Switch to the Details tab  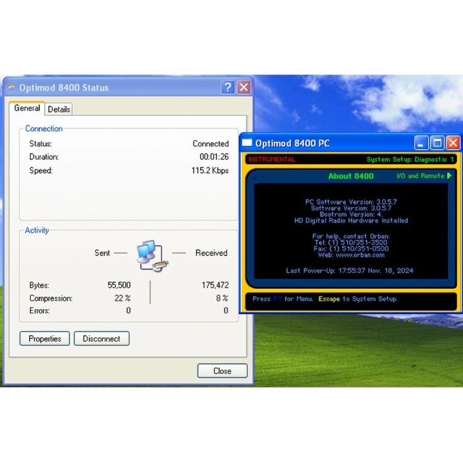(59, 109)
